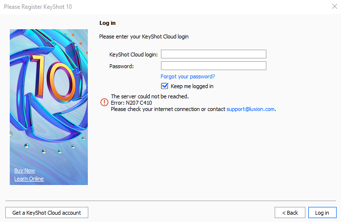Click "Please enter your KeyShot Cloud login" text
The height and width of the screenshot is (222, 341).
click(143, 37)
